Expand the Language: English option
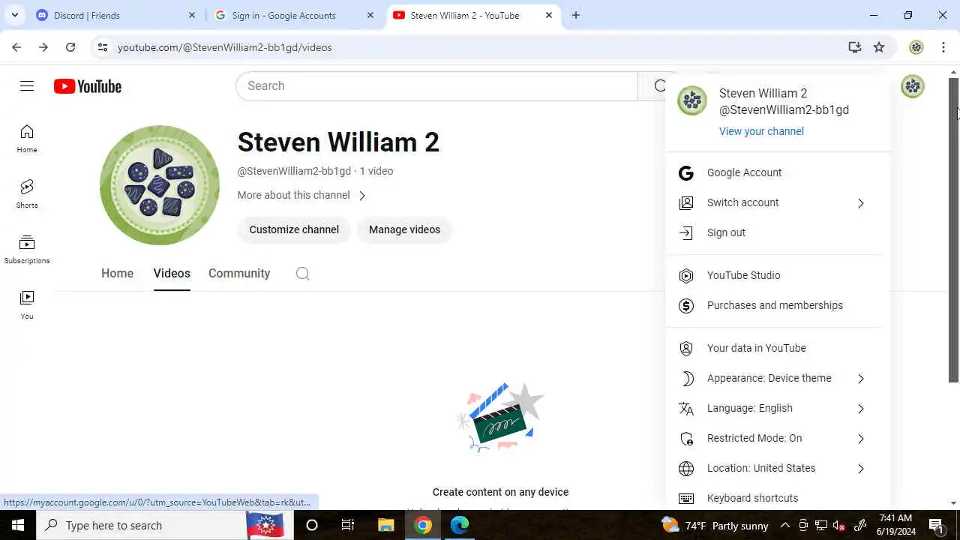The height and width of the screenshot is (540, 960). (x=777, y=408)
